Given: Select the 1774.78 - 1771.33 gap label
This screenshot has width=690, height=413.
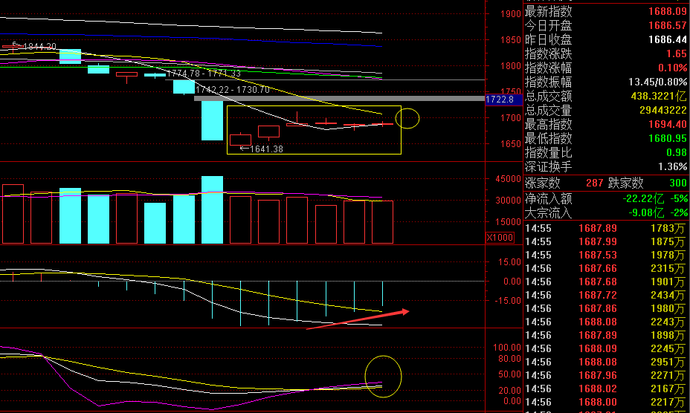Looking at the screenshot, I should tap(202, 74).
